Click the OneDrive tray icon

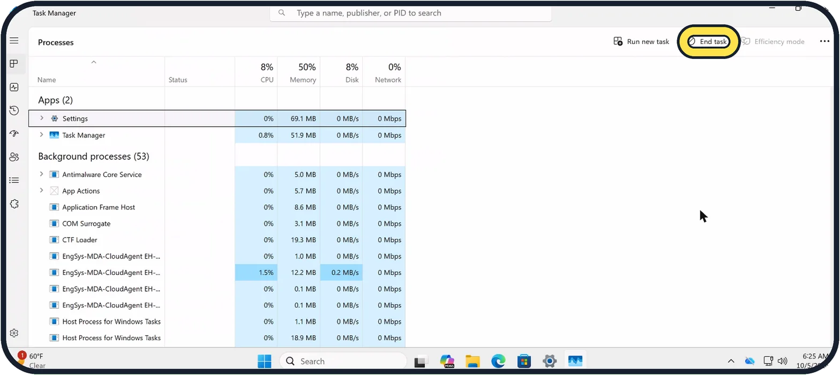pos(749,361)
